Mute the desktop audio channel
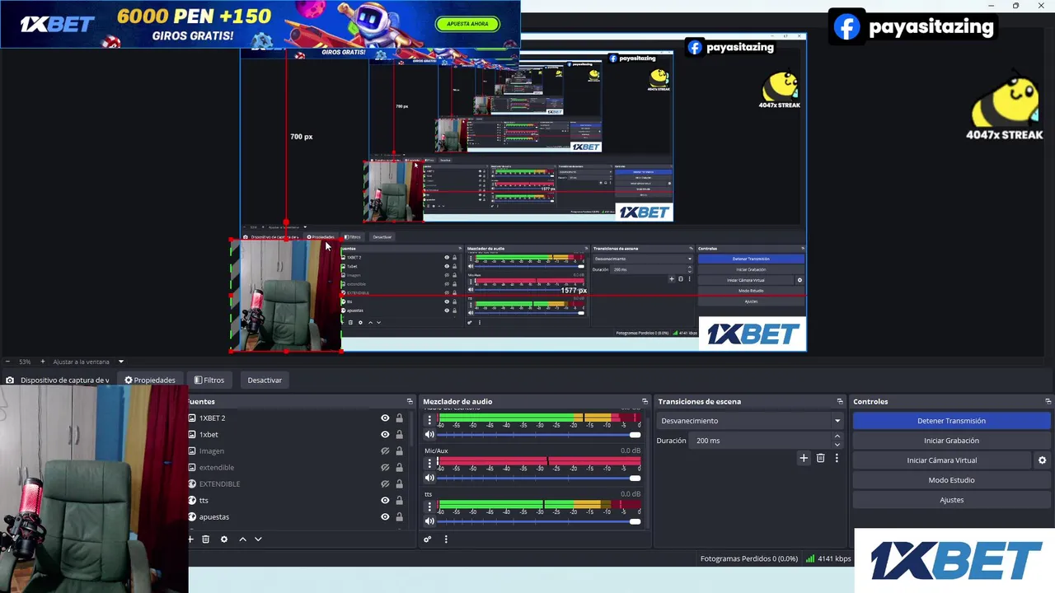The image size is (1055, 593). coord(429,435)
